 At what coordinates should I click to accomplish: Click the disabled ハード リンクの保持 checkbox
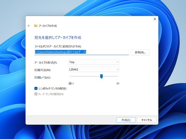[36, 94]
